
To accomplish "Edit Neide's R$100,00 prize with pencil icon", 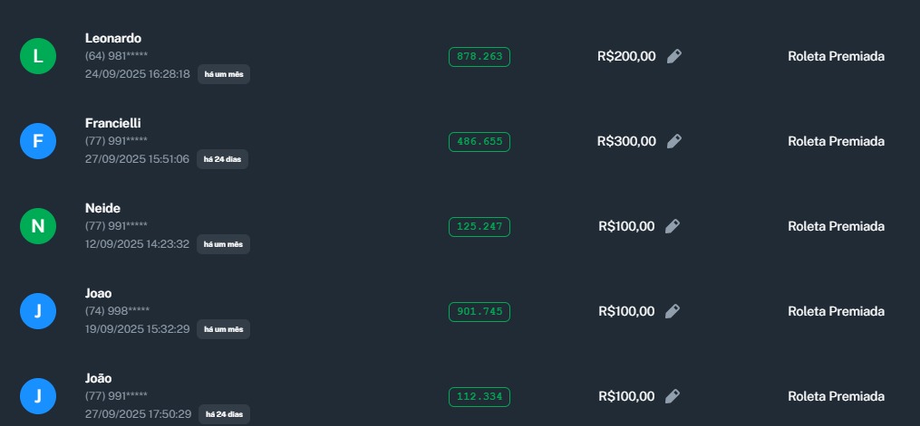I will tap(672, 226).
